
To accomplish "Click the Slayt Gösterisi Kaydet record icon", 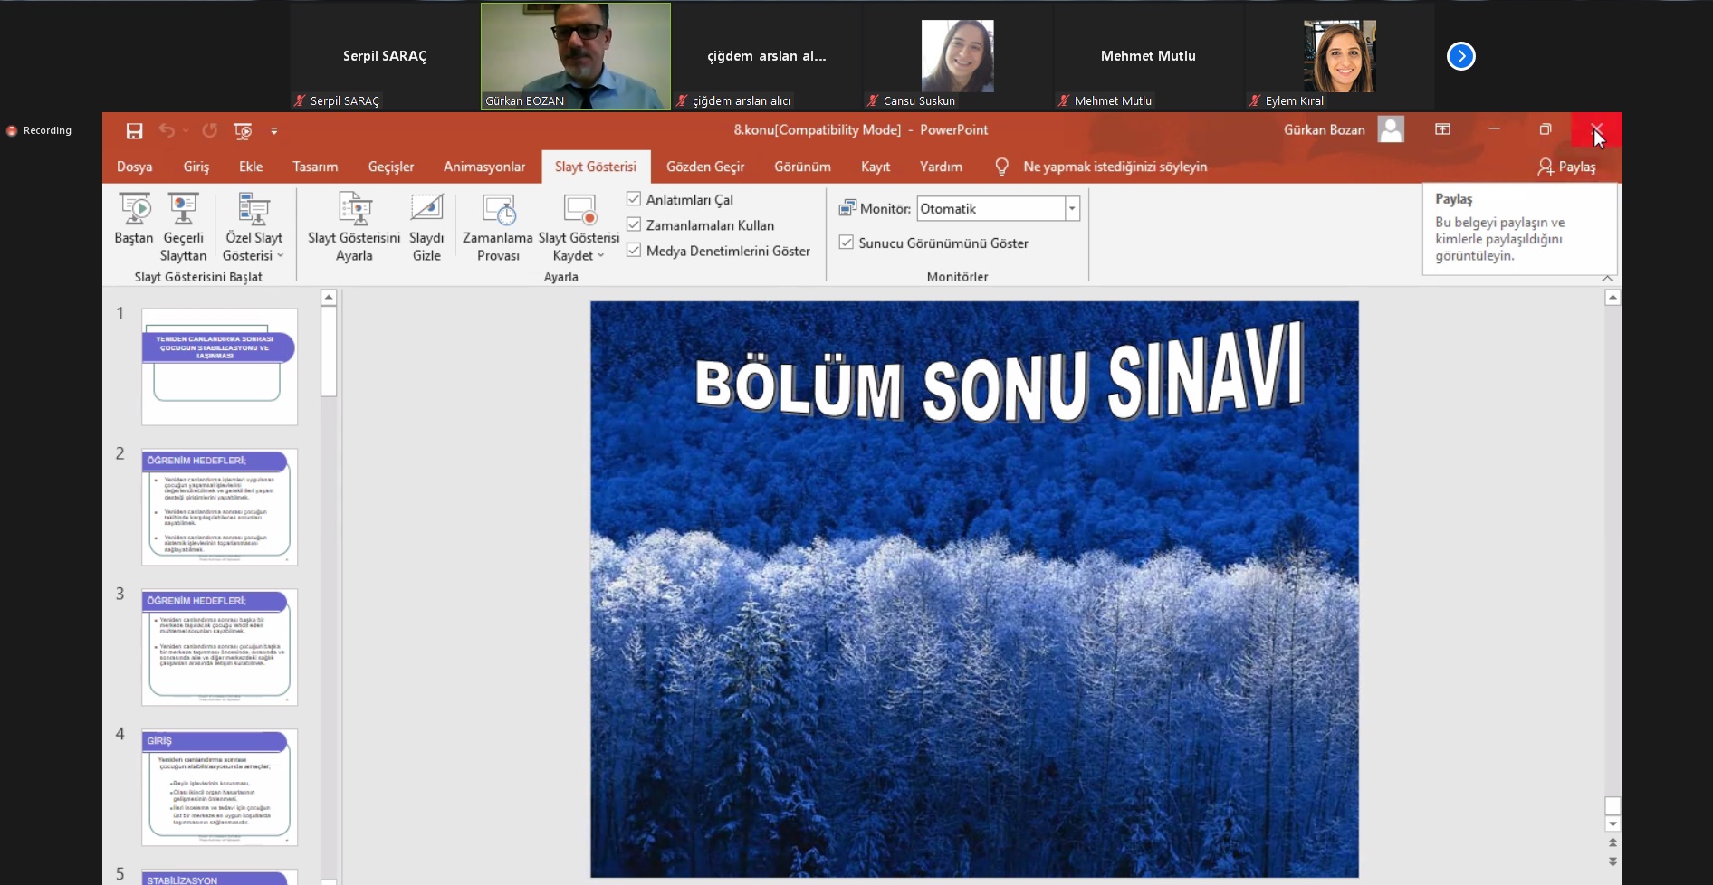I will (579, 210).
